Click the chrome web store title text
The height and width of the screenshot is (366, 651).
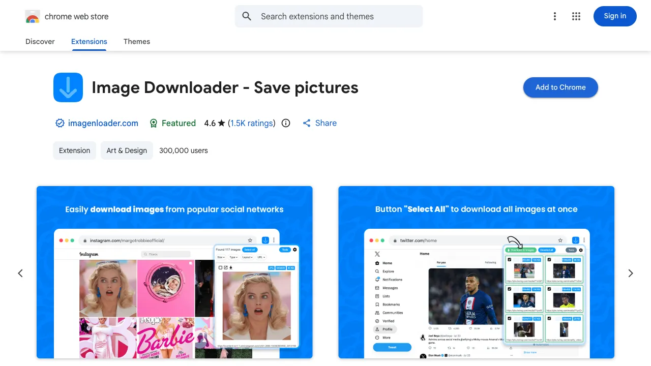coord(77,16)
